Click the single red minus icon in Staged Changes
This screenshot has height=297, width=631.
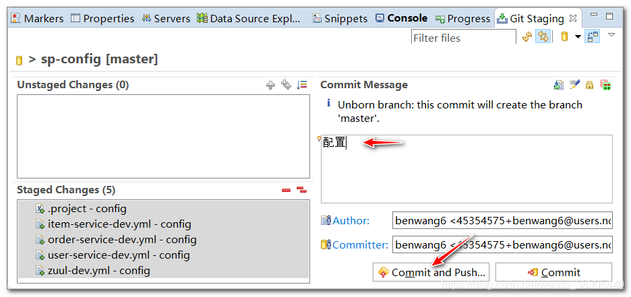tap(286, 190)
